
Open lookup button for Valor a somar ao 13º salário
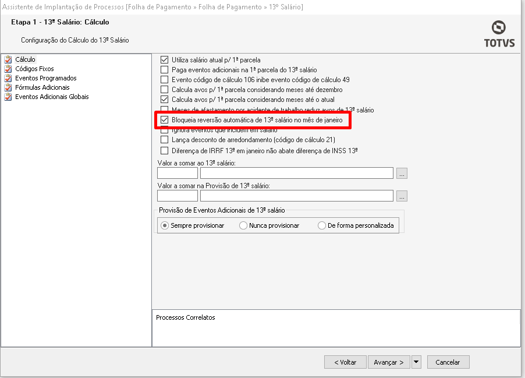(x=402, y=173)
